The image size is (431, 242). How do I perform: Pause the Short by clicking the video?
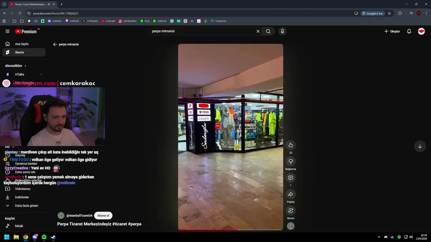click(x=231, y=137)
